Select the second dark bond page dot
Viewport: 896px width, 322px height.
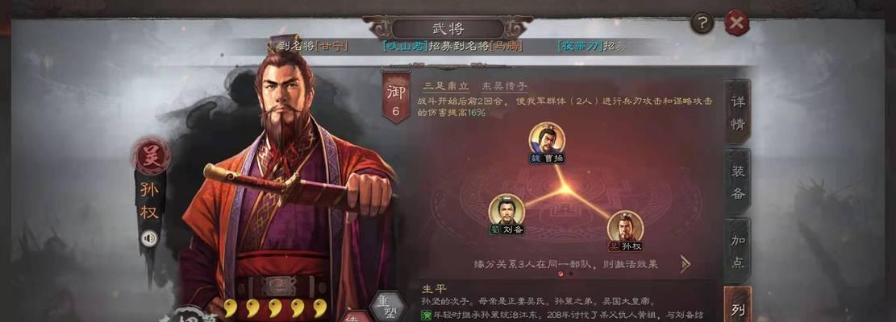click(x=571, y=274)
